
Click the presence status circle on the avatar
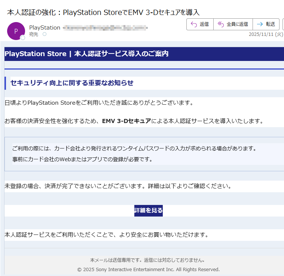pyautogui.click(x=23, y=38)
